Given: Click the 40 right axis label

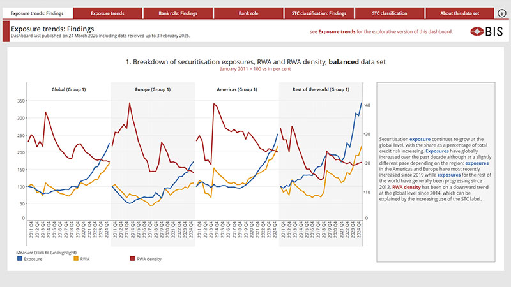Looking at the screenshot, I should pos(367,105).
